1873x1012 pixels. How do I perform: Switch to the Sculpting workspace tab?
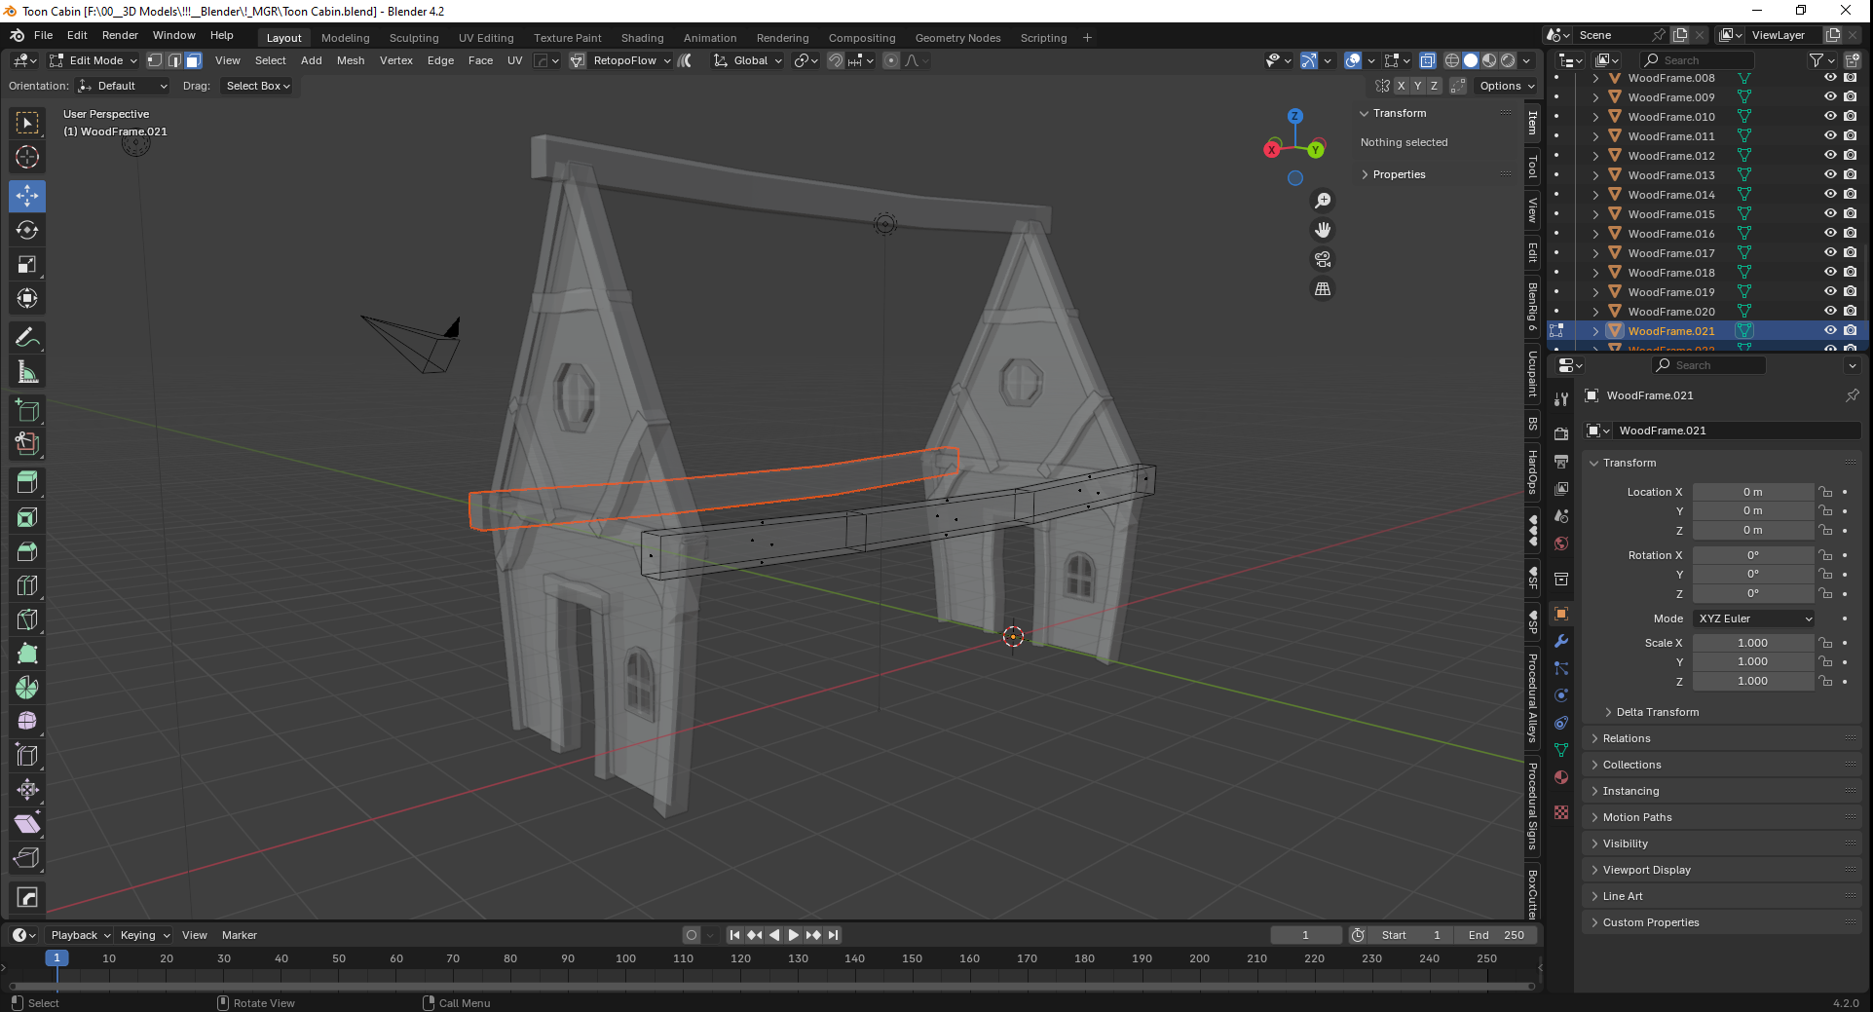tap(414, 38)
